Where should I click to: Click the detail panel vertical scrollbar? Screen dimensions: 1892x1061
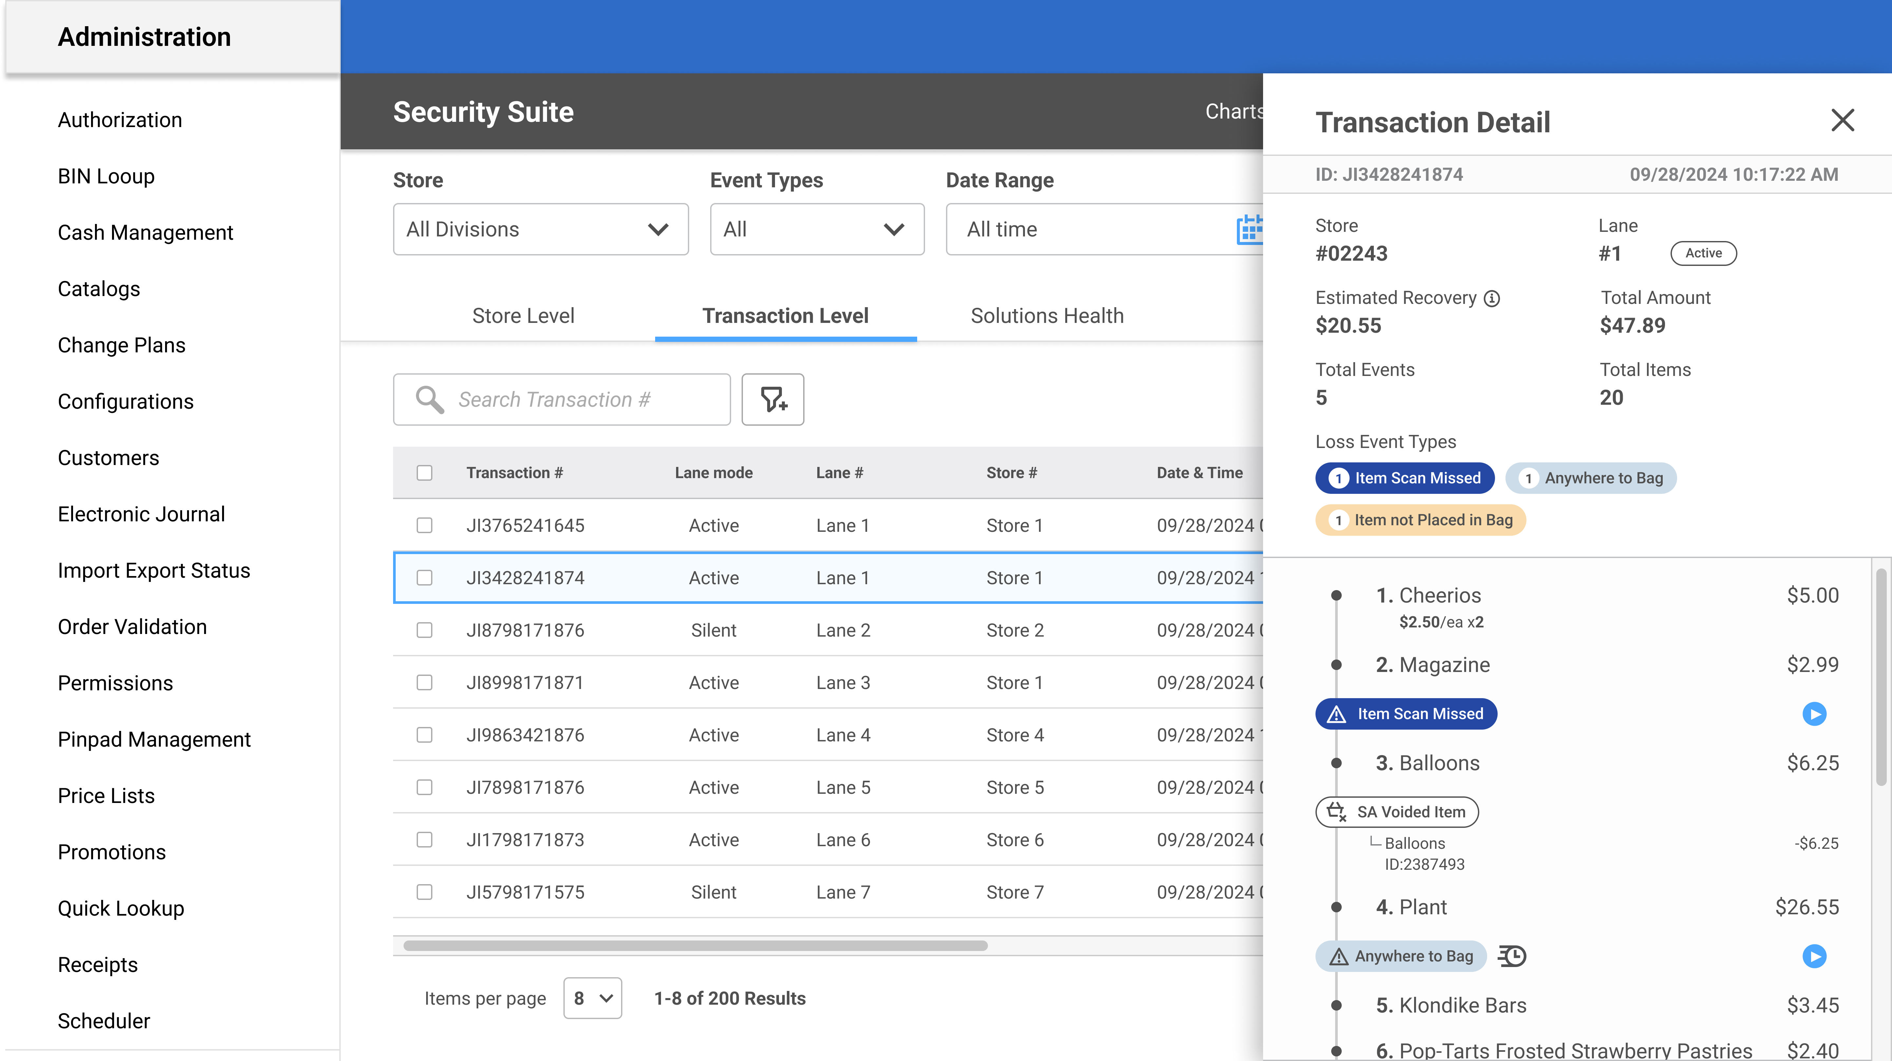pos(1881,677)
